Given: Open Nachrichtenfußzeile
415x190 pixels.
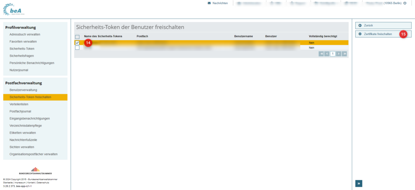Looking at the screenshot, I should [23, 140].
